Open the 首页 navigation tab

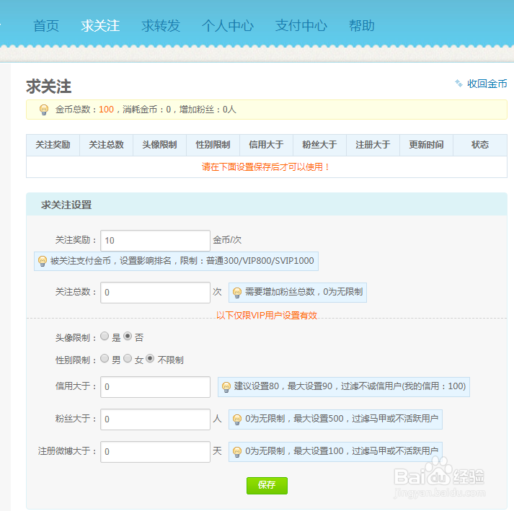tap(46, 26)
